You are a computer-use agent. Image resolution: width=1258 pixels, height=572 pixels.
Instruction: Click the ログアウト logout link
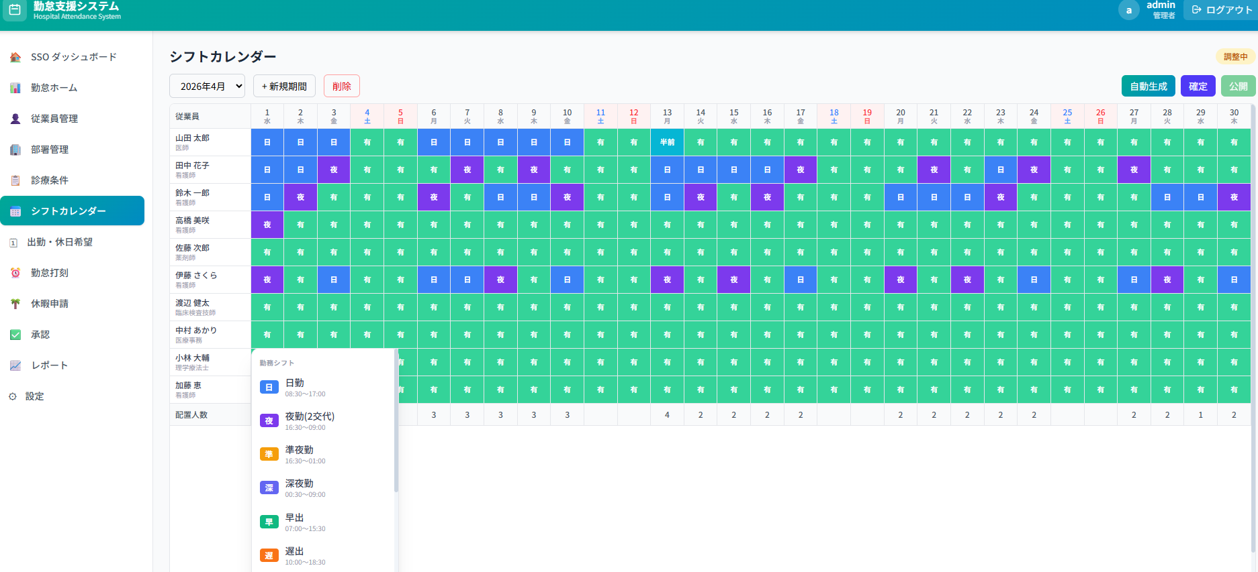[x=1221, y=10]
